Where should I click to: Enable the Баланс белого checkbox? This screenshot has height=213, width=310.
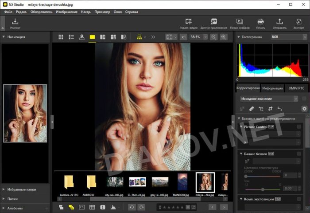pyautogui.click(x=299, y=154)
